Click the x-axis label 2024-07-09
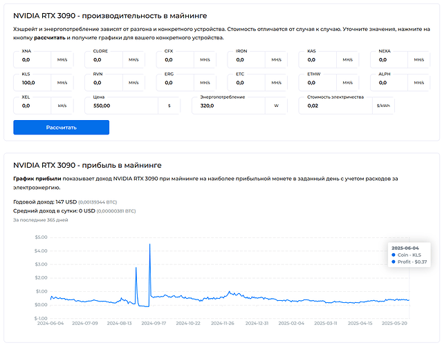The image size is (442, 345). [85, 324]
